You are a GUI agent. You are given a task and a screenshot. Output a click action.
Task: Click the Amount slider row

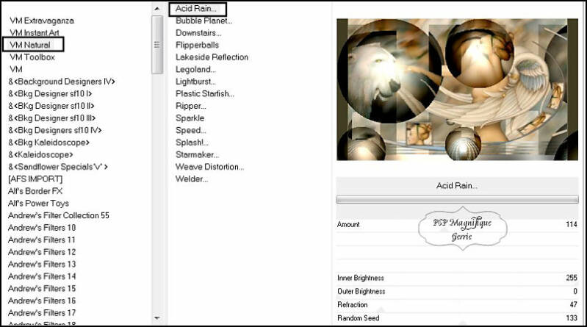click(457, 224)
